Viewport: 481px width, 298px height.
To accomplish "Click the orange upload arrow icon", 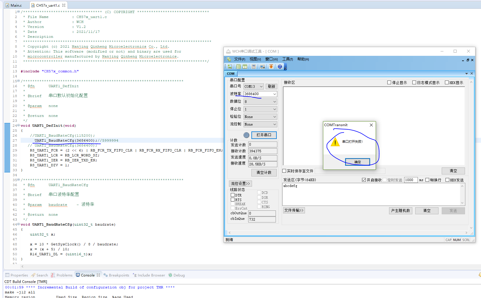I will point(271,67).
